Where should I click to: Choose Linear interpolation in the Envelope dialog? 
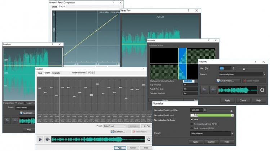click(16, 103)
